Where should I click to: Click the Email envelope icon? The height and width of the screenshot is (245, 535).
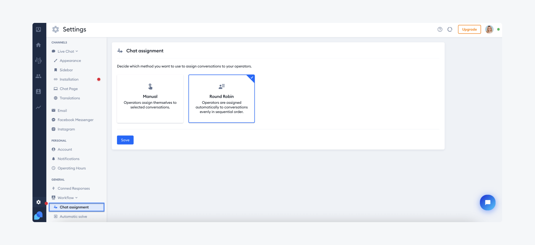tap(53, 111)
